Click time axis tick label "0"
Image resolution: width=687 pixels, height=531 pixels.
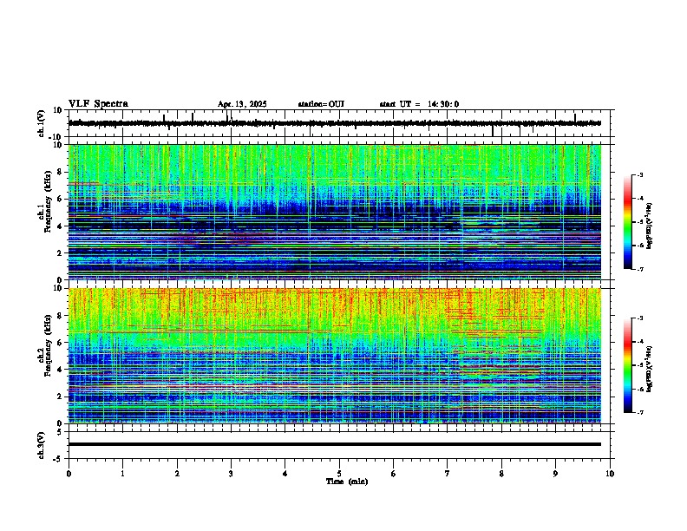(x=69, y=474)
